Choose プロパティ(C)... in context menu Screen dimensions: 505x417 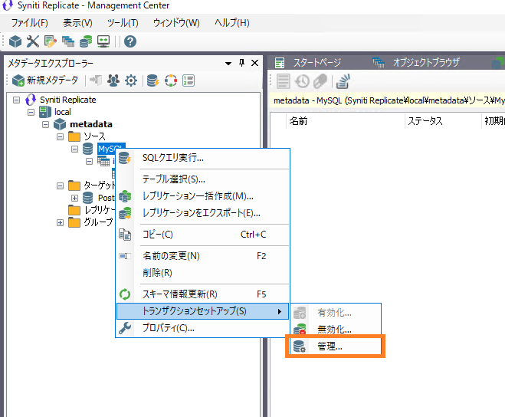pos(203,328)
